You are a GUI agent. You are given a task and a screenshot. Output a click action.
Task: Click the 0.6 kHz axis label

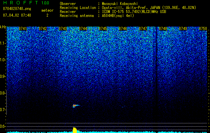click(2, 126)
